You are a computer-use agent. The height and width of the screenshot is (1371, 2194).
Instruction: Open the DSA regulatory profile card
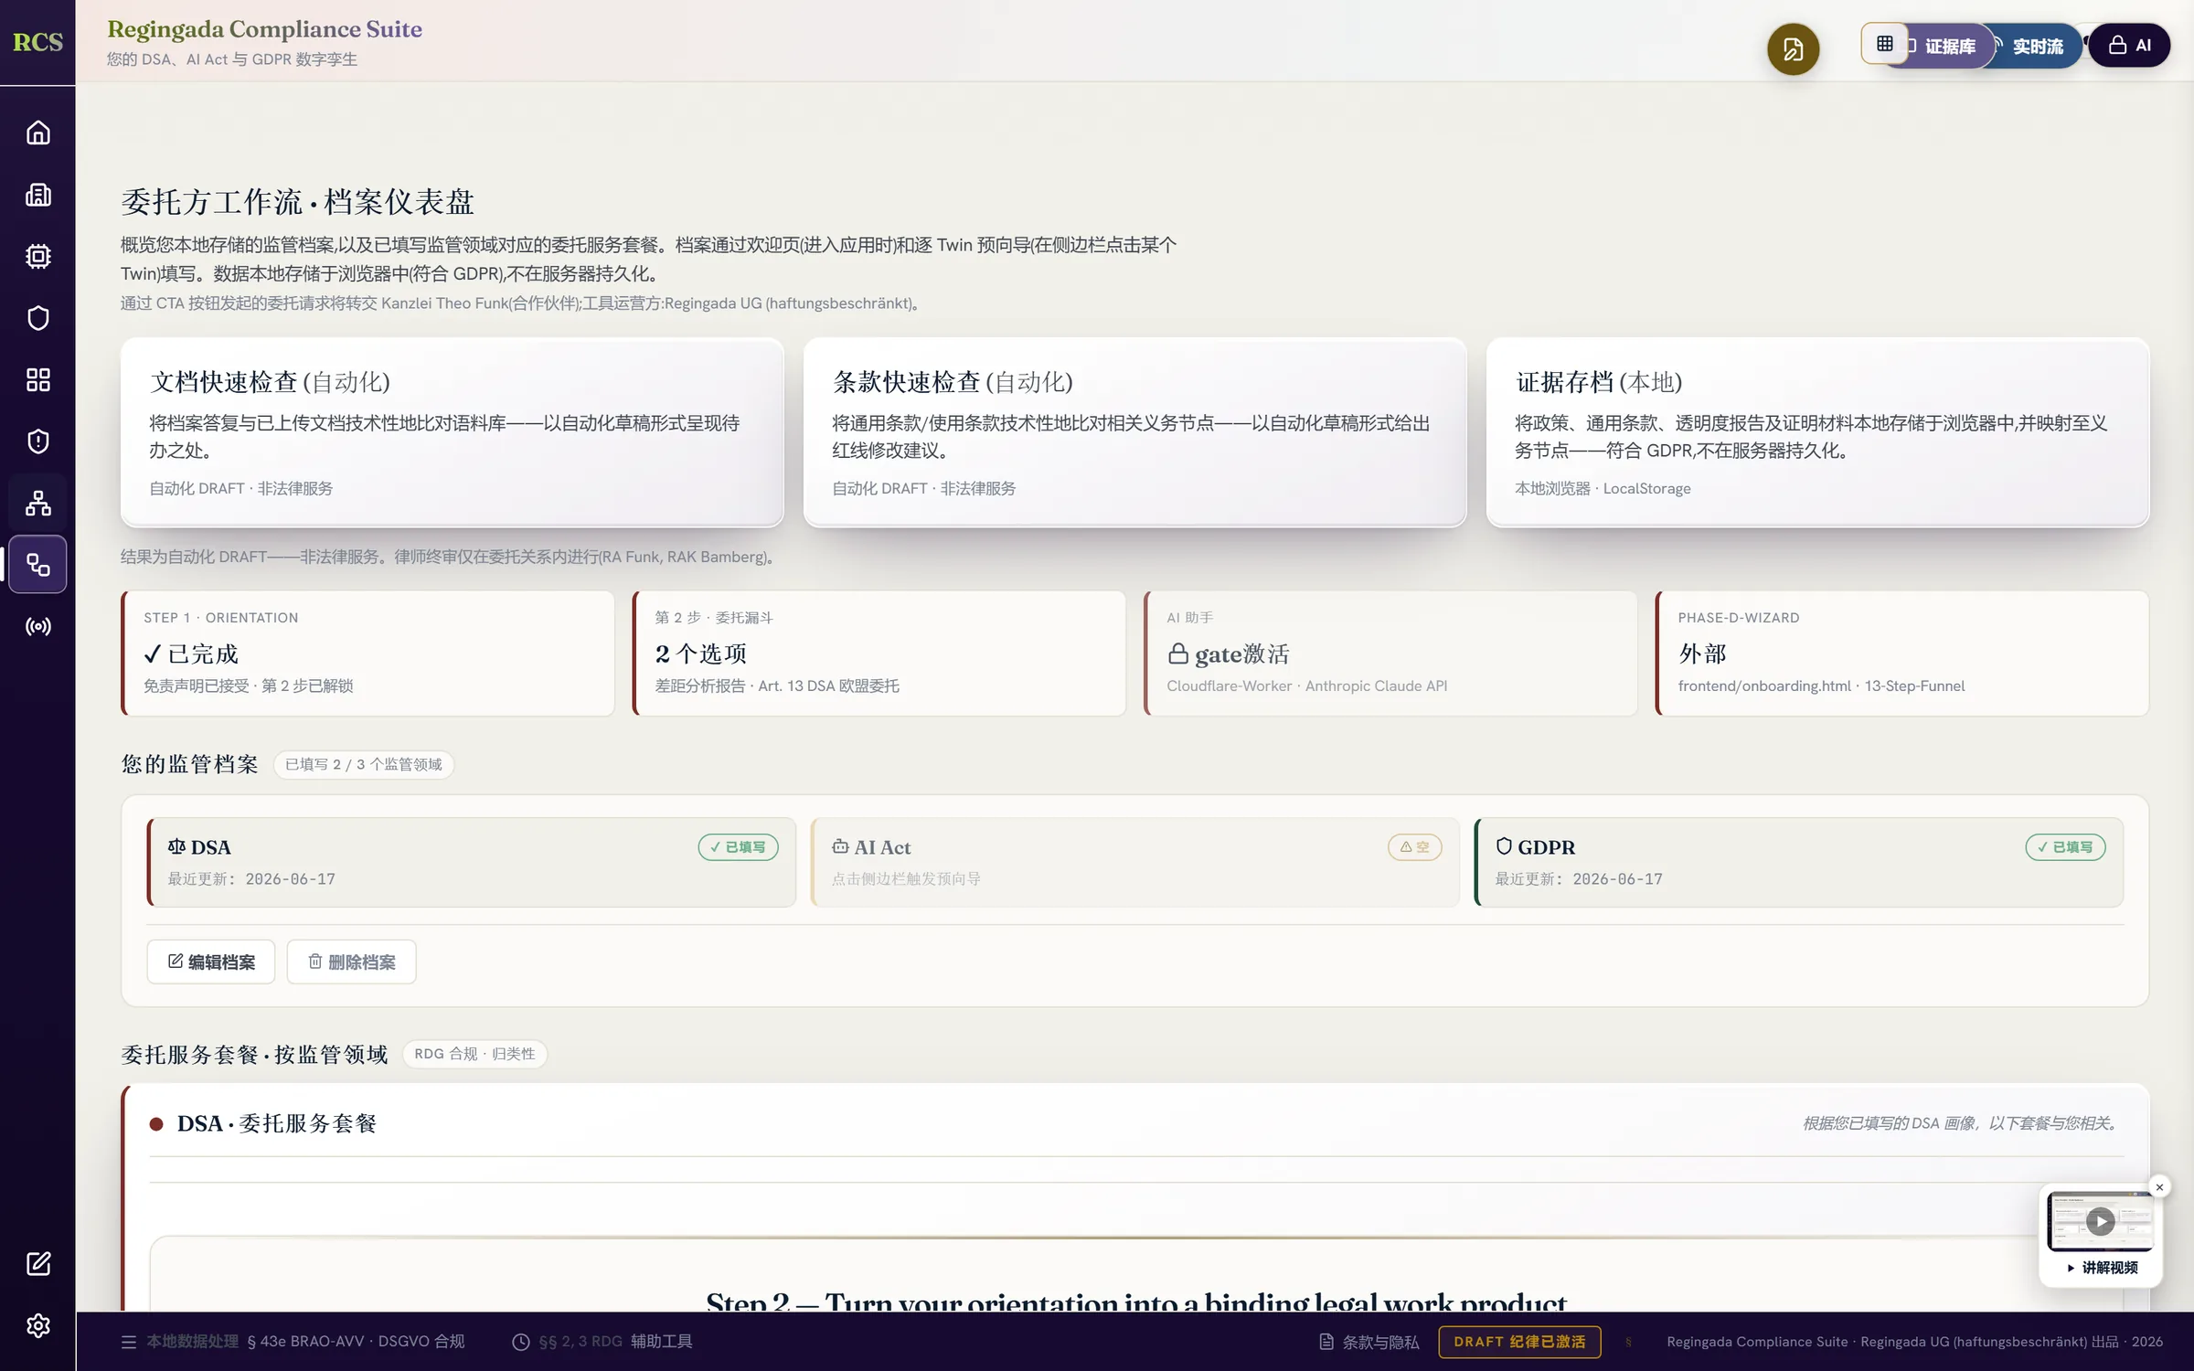(472, 862)
